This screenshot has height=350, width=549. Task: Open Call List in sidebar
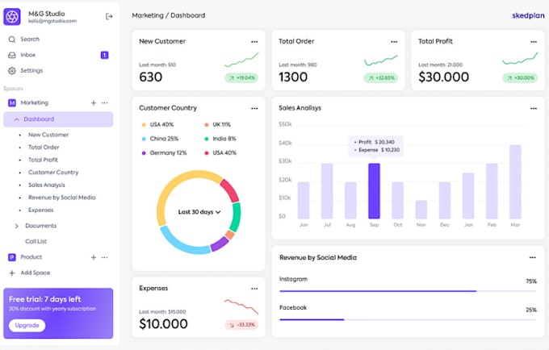click(36, 241)
